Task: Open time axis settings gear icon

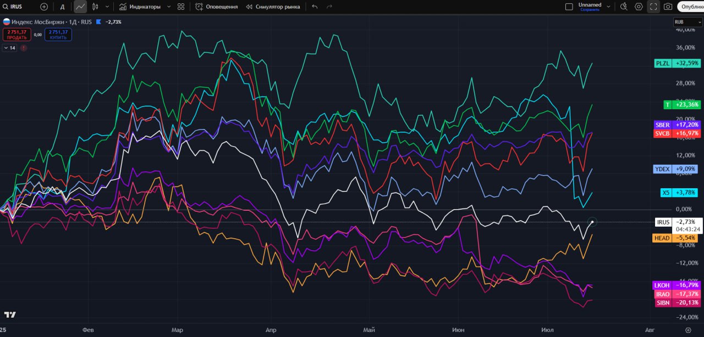Action: 688,329
